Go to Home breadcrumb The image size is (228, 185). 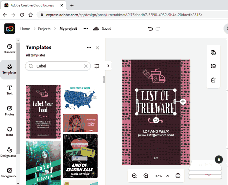click(x=25, y=29)
